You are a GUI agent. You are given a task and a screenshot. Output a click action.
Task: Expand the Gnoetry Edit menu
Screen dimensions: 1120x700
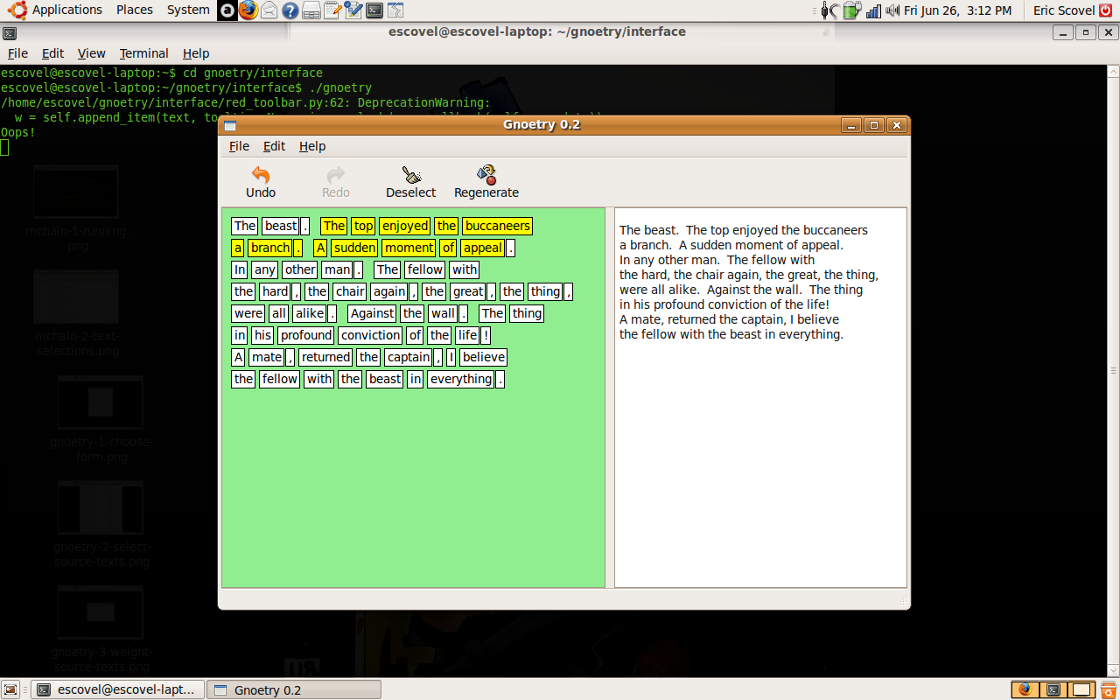tap(274, 146)
